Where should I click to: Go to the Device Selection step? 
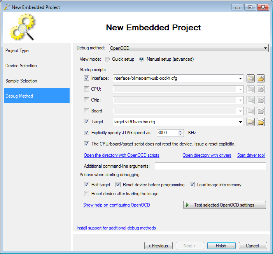coord(21,66)
